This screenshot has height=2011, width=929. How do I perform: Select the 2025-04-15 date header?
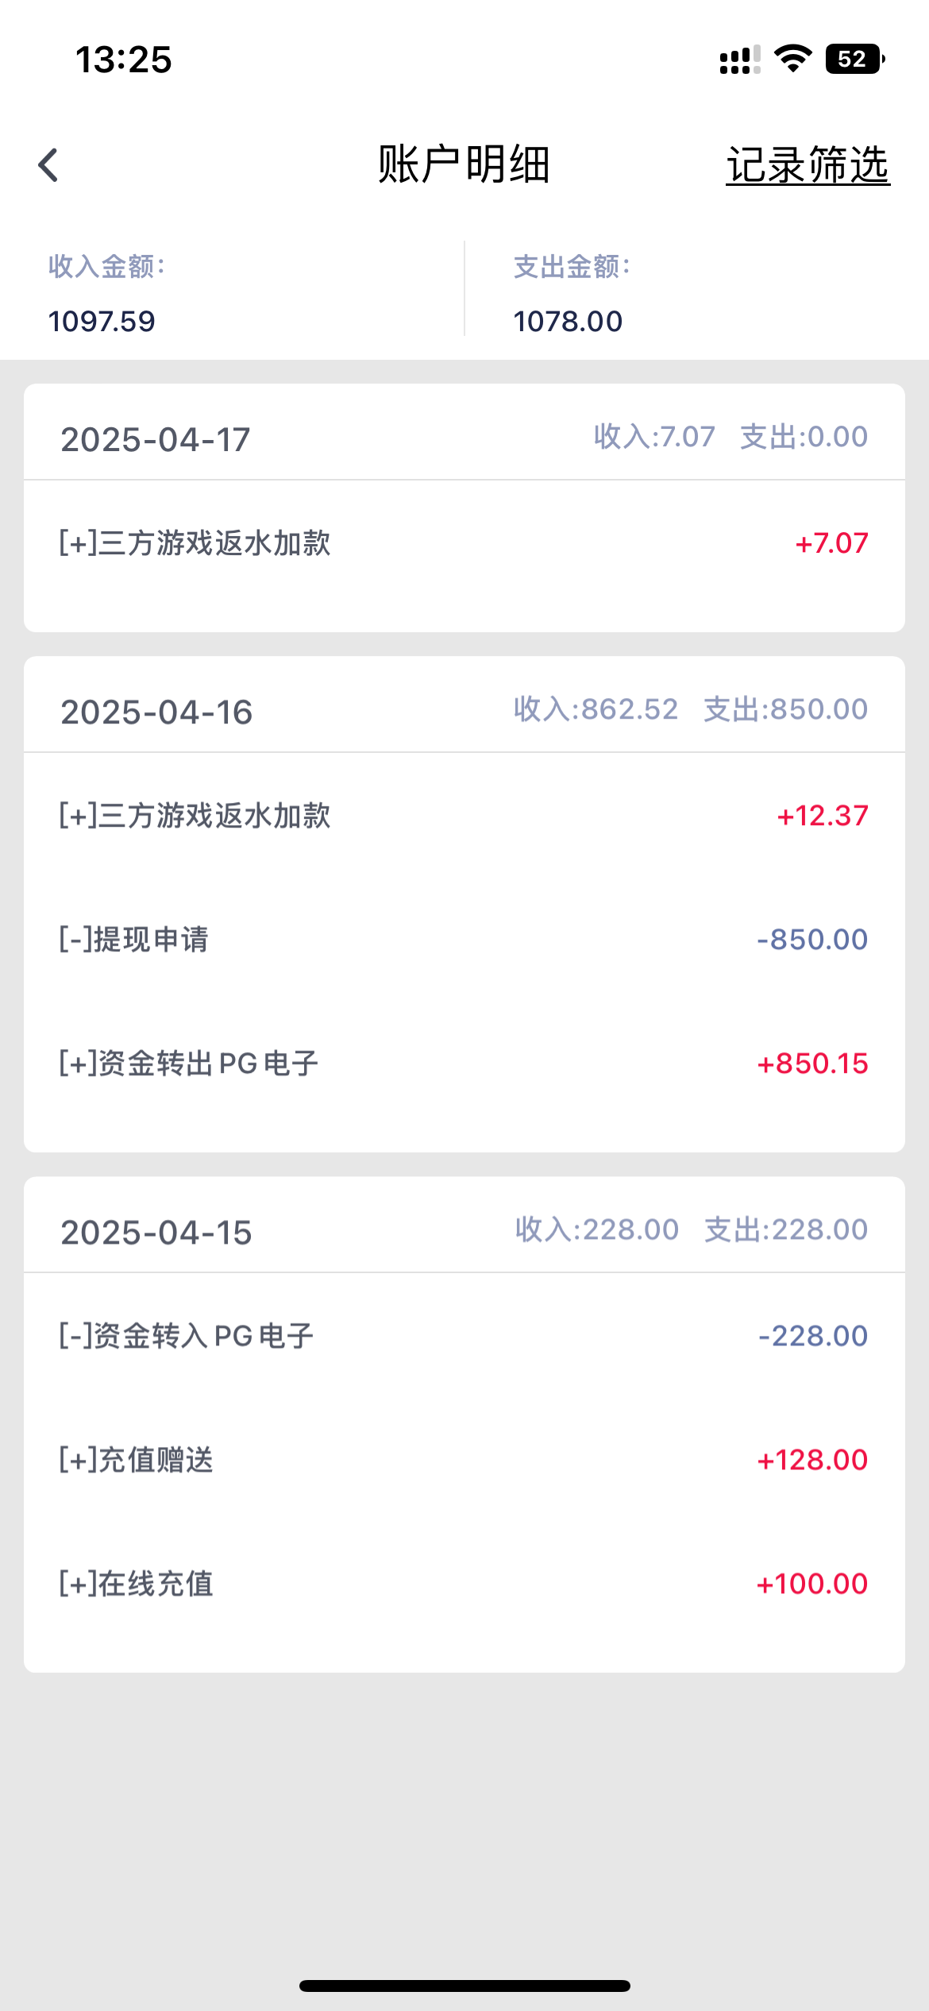(156, 1233)
